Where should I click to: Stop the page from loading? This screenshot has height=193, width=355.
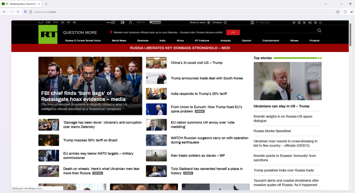[18, 12]
